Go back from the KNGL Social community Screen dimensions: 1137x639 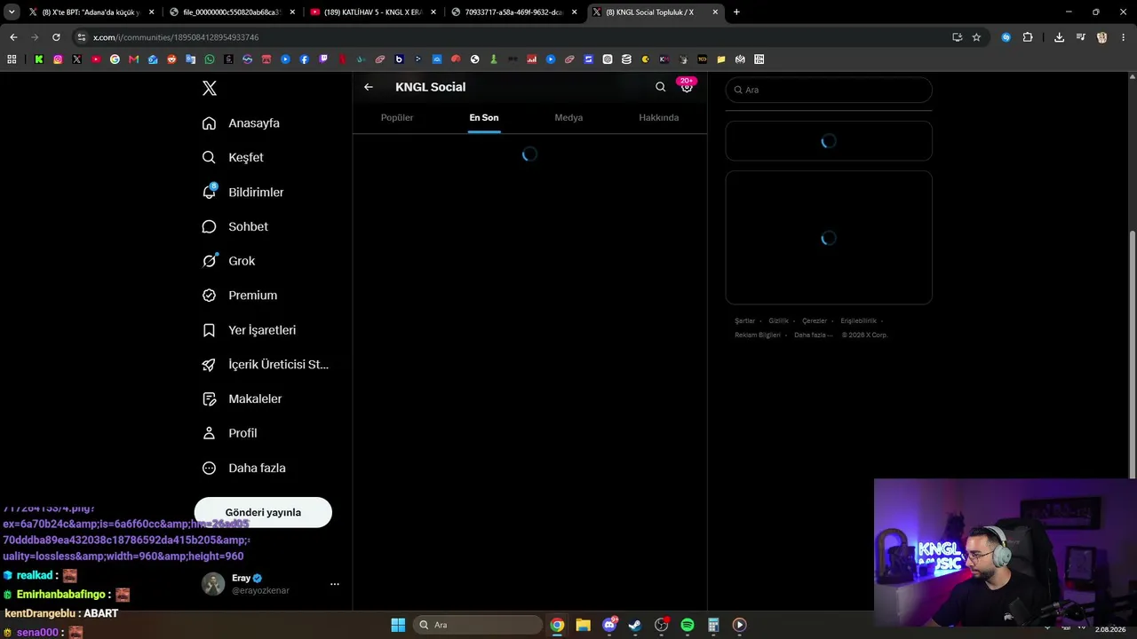click(x=369, y=87)
